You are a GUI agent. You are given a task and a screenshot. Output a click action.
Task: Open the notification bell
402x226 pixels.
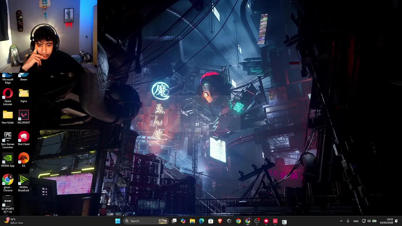pyautogui.click(x=396, y=221)
